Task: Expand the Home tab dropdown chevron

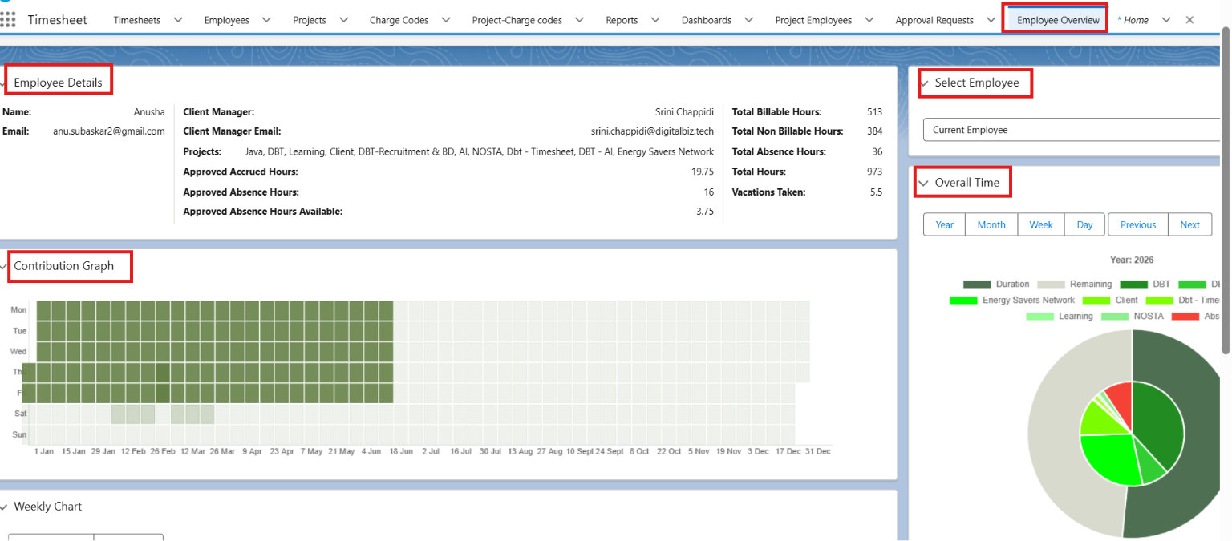Action: pos(1166,20)
